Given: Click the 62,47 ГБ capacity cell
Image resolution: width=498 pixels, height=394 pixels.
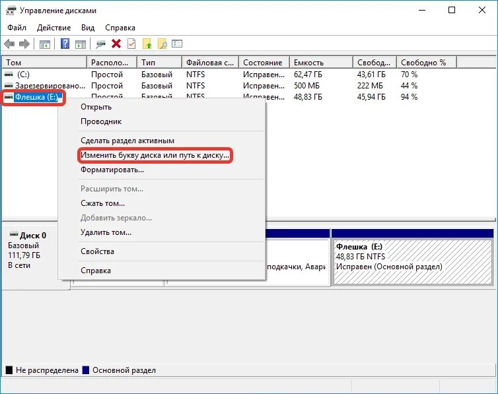Looking at the screenshot, I should [x=308, y=74].
